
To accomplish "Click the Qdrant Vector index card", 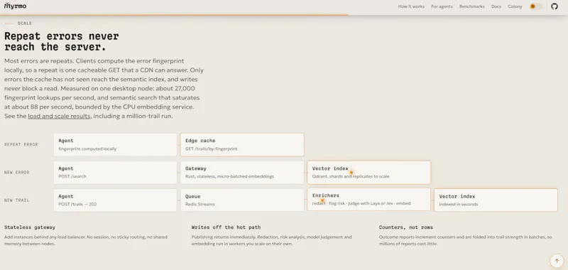I will click(x=368, y=173).
